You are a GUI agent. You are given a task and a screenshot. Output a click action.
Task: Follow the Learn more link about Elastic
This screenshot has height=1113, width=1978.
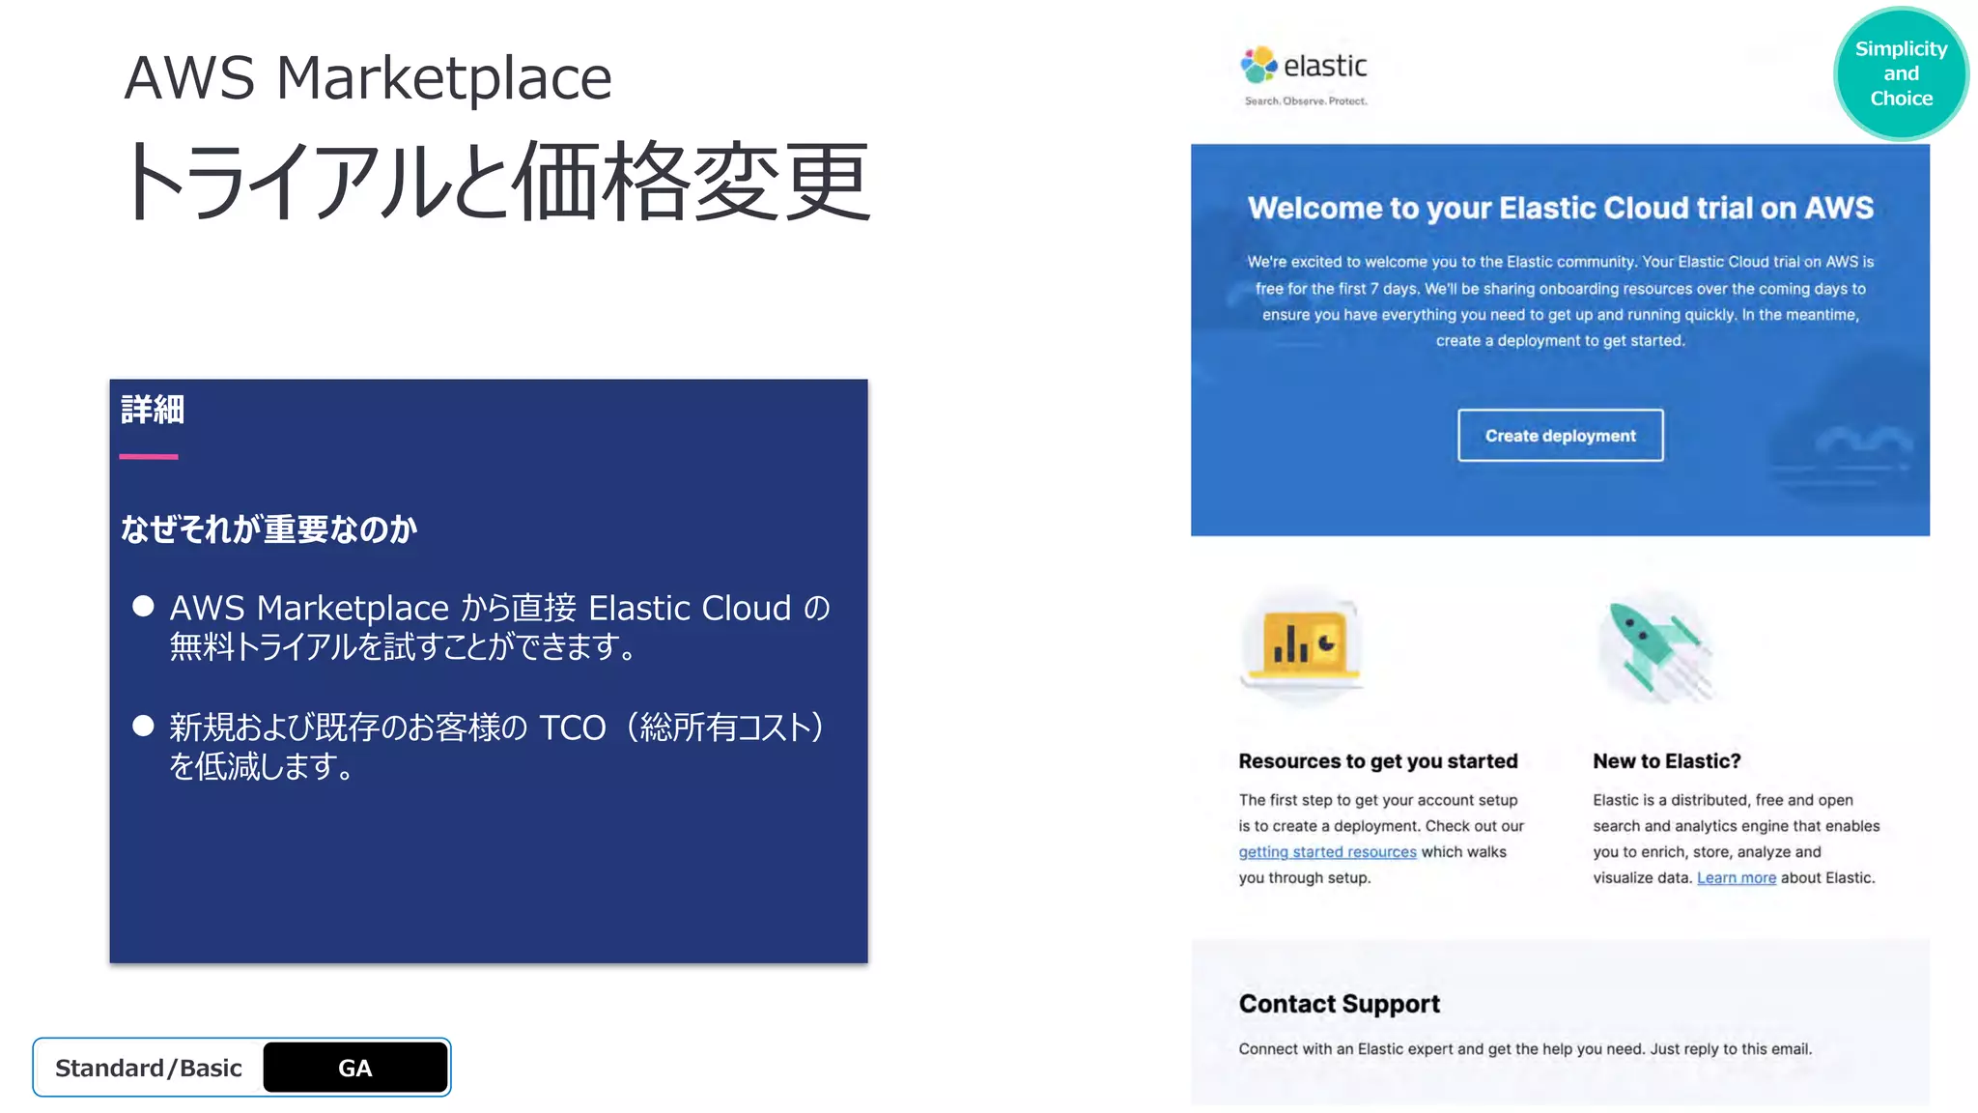tap(1736, 878)
